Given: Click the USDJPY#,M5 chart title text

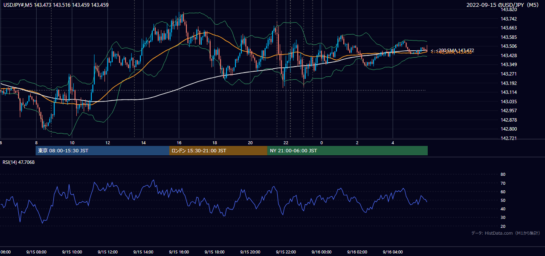Looking at the screenshot, I should 56,5.
